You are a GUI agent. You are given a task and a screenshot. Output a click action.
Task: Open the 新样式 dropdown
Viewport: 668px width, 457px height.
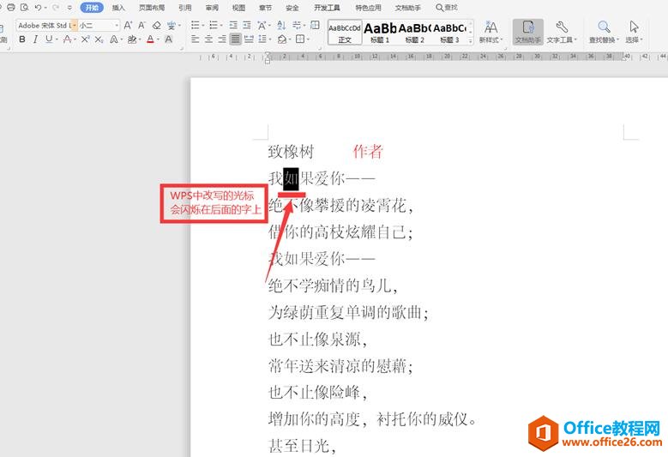pyautogui.click(x=490, y=33)
